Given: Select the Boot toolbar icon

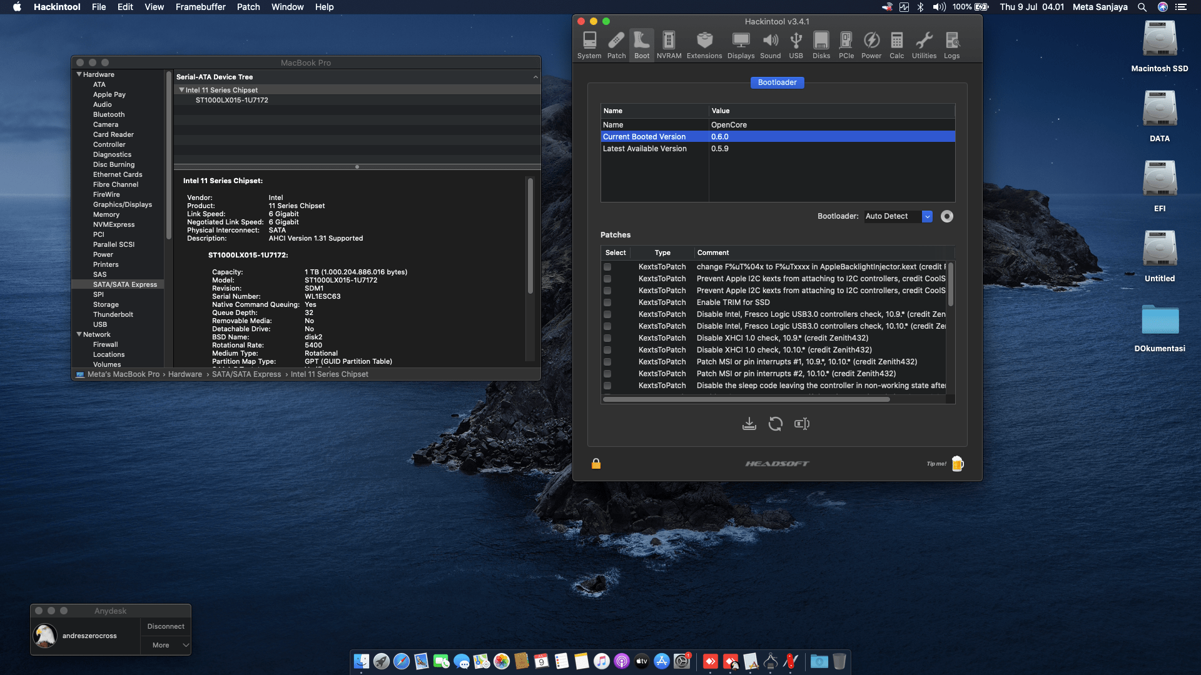Looking at the screenshot, I should point(642,45).
